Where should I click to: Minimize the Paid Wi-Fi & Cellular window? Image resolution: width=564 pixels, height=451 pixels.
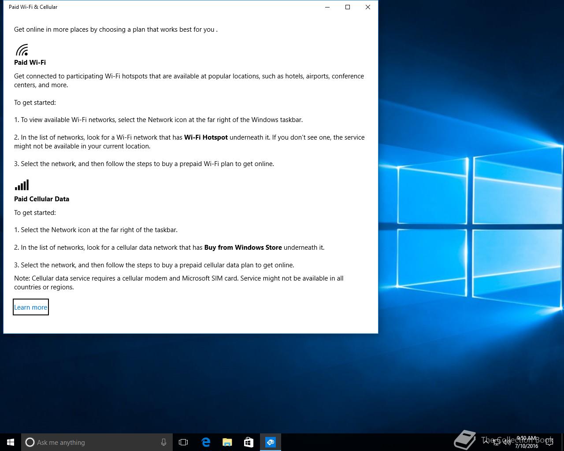[327, 7]
